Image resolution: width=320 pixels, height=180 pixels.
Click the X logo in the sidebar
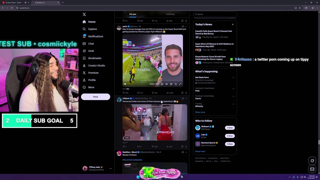pos(84,14)
